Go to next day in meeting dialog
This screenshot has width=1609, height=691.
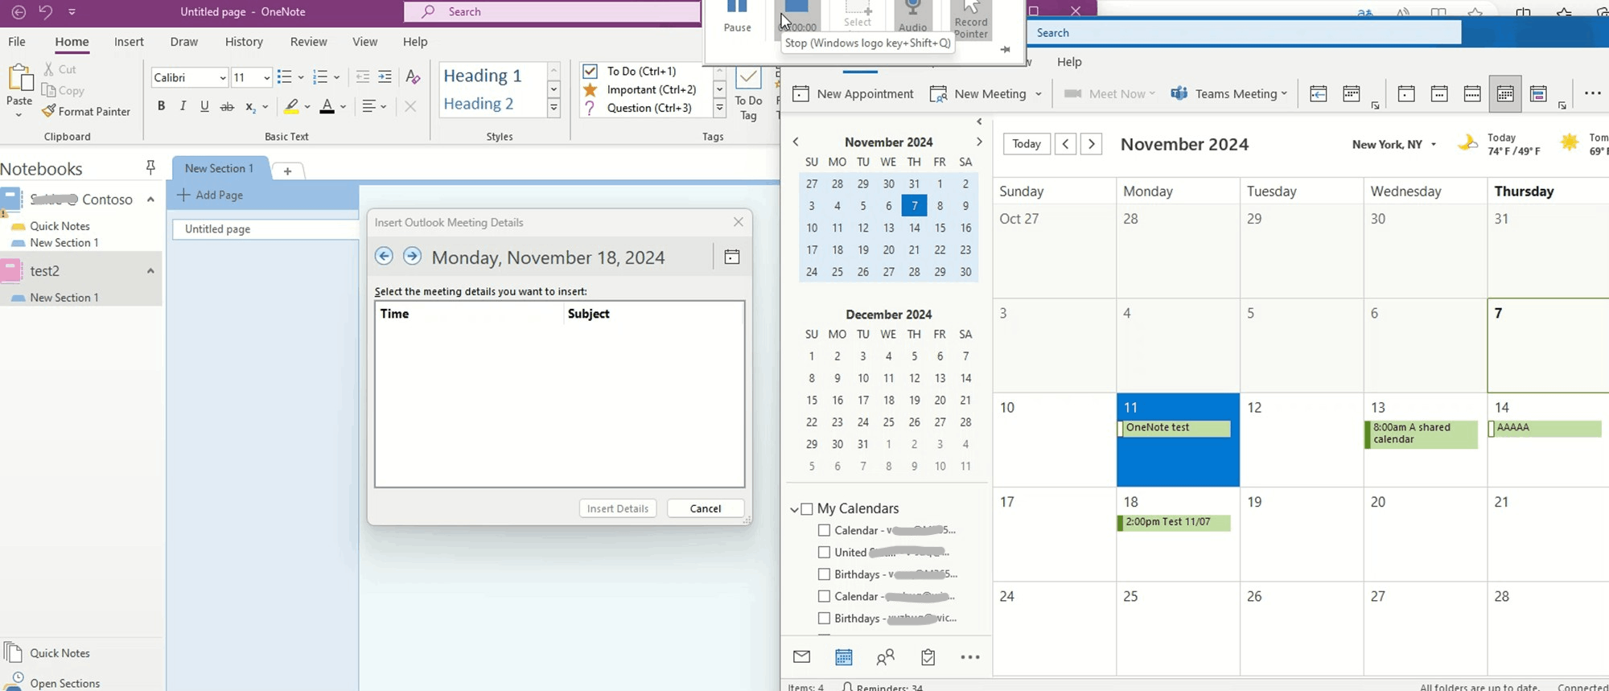pos(412,256)
